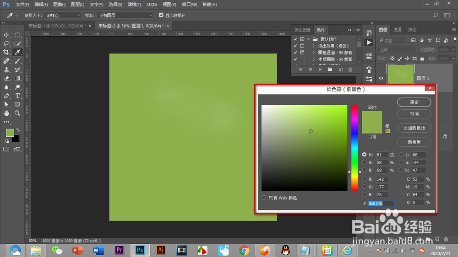Select the Gradient tool
458x257 pixels.
(17, 79)
